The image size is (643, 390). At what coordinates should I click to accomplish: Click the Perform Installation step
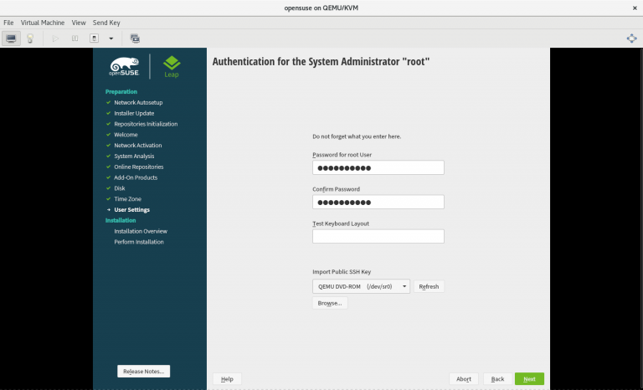[x=139, y=242]
